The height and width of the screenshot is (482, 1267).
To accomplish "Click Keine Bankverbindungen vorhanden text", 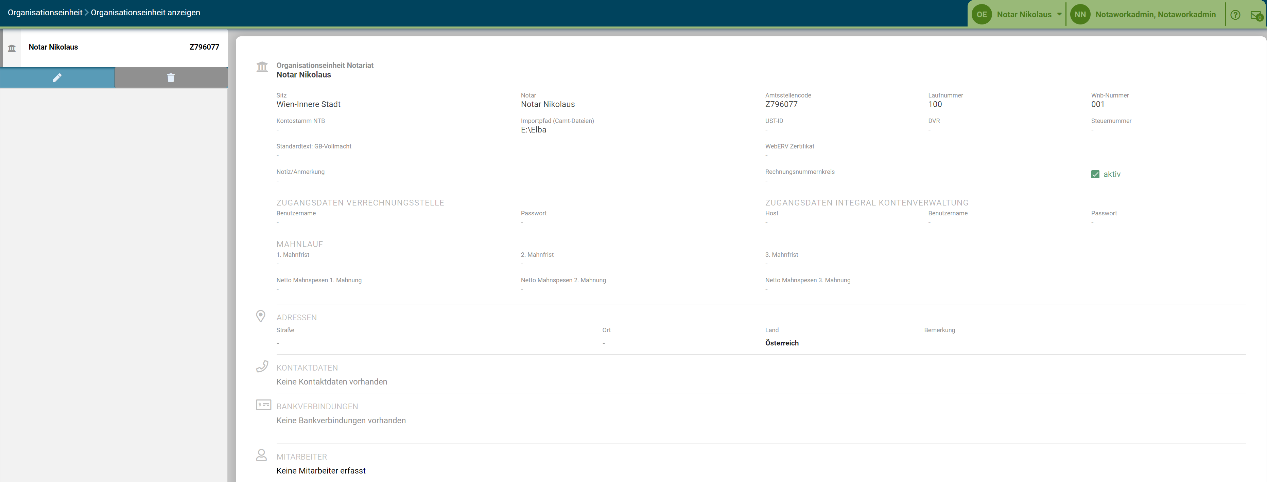I will pos(341,421).
